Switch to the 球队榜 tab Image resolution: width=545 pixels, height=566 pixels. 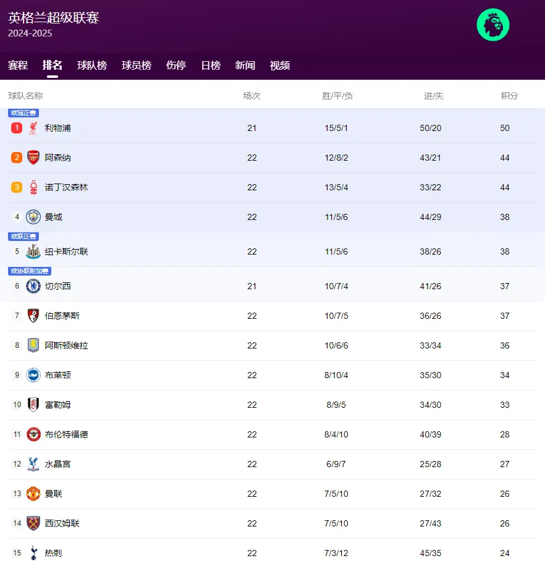[92, 65]
